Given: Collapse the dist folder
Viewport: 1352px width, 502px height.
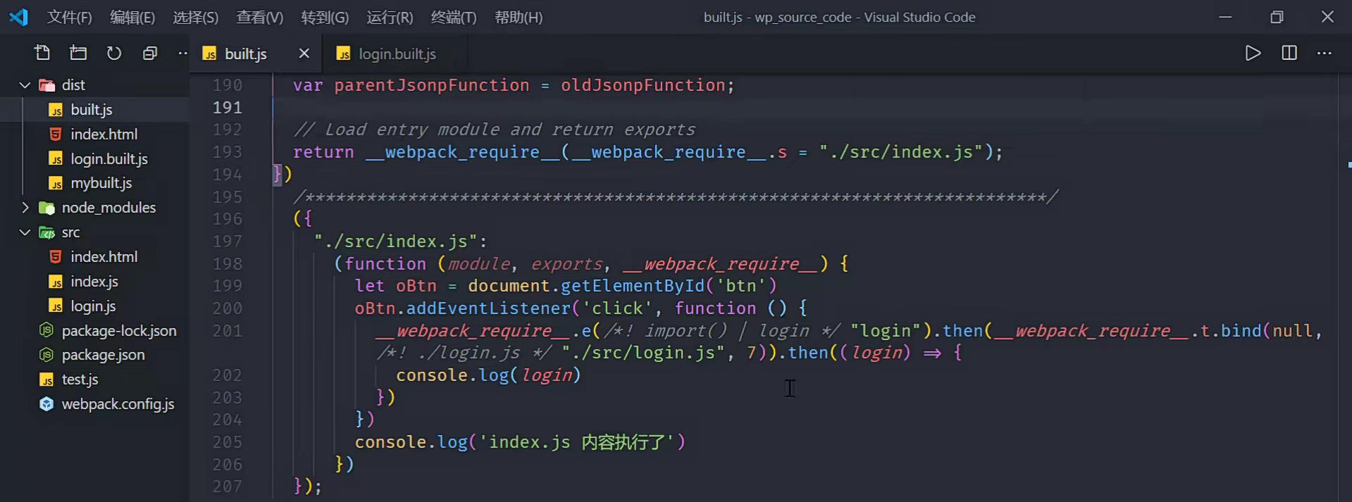Looking at the screenshot, I should 25,85.
